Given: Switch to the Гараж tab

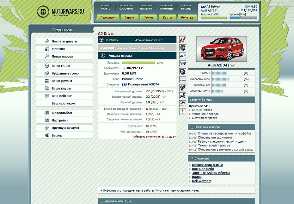Looking at the screenshot, I should pos(129,17).
